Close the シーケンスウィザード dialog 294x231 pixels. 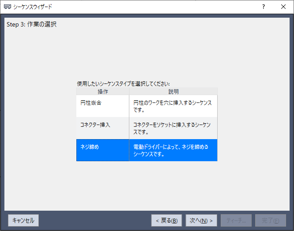point(283,7)
